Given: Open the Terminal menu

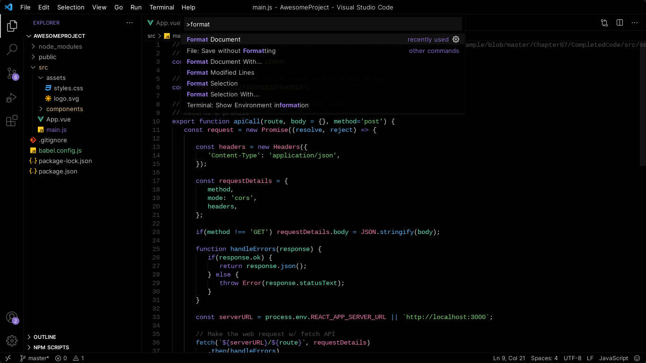Looking at the screenshot, I should point(162,7).
